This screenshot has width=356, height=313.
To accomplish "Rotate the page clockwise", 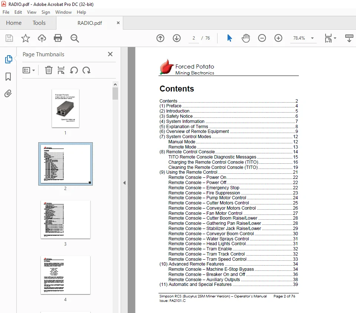I will (86, 70).
